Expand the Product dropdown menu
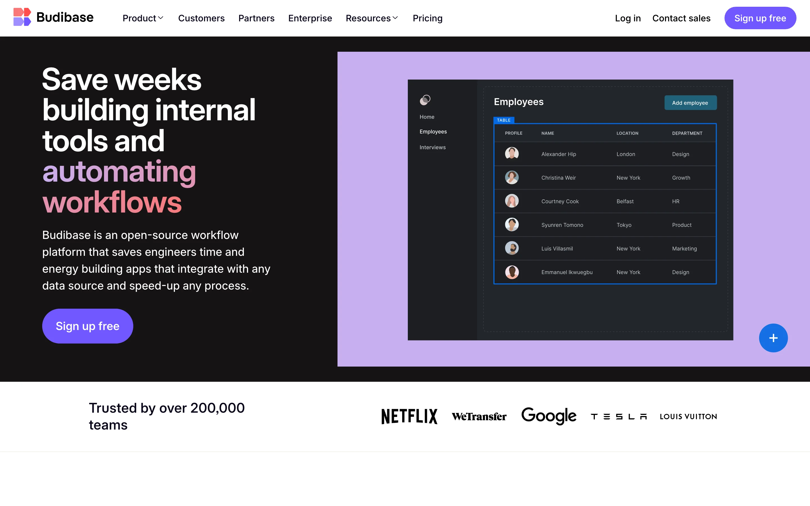The image size is (810, 506). coord(143,18)
